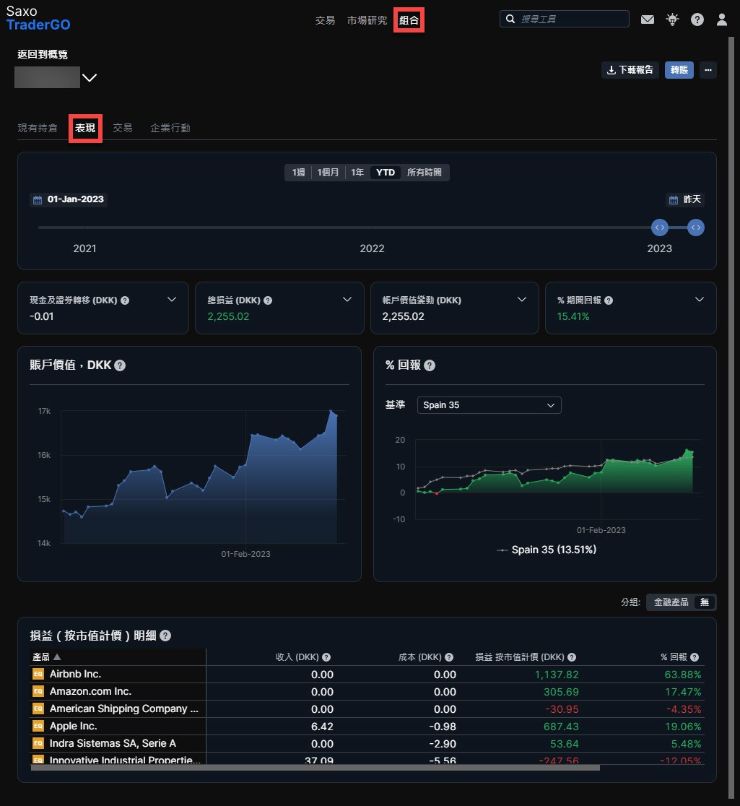Click left handle of date range slider

pyautogui.click(x=660, y=227)
